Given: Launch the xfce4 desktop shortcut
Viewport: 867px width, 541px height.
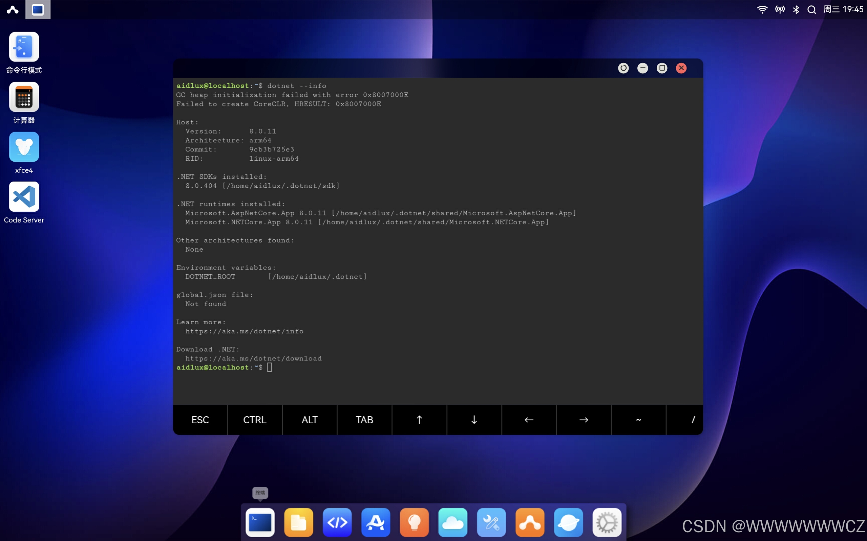Looking at the screenshot, I should [x=24, y=147].
